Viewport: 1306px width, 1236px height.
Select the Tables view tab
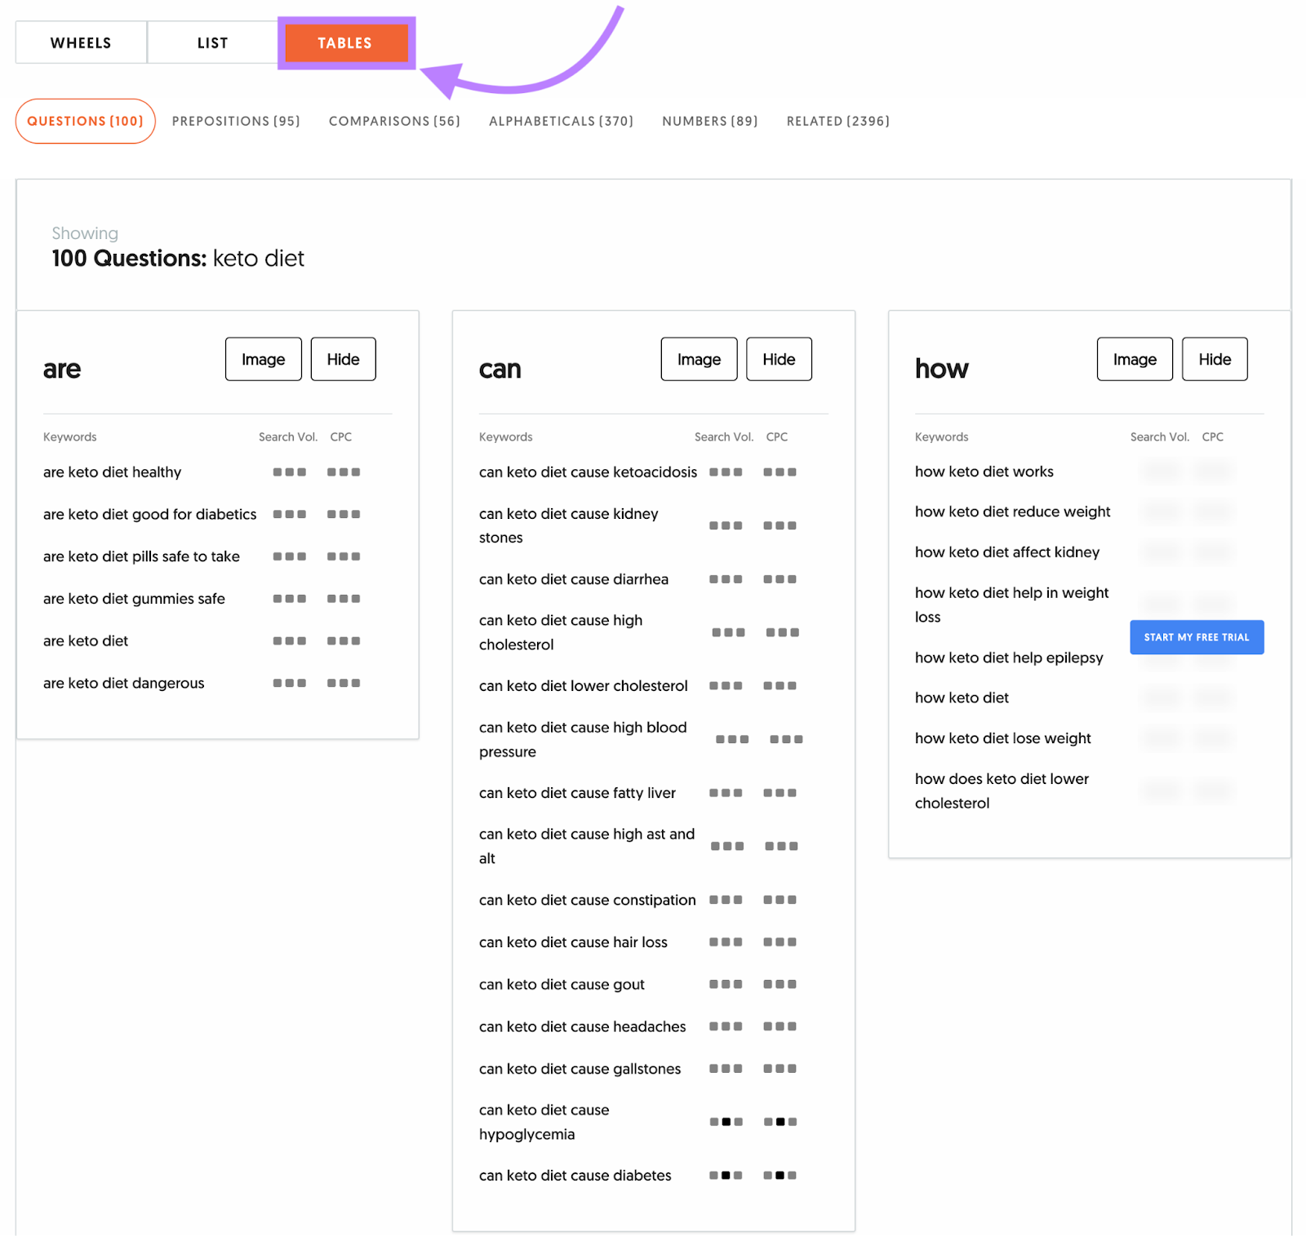(x=345, y=43)
